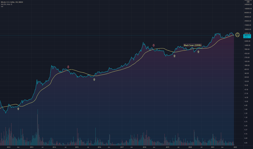Click the 13000.00 price axis label
The width and height of the screenshot is (253, 149).
pyautogui.click(x=248, y=46)
